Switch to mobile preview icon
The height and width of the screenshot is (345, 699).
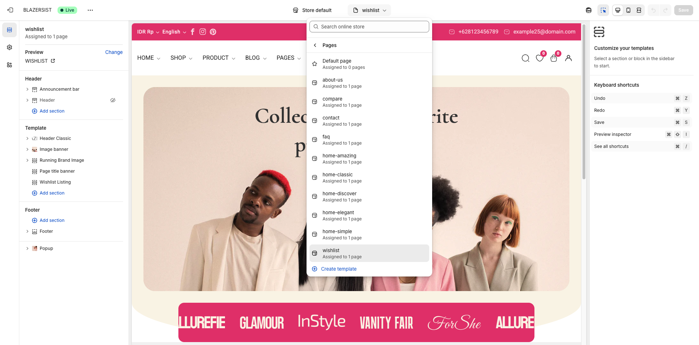tap(628, 10)
